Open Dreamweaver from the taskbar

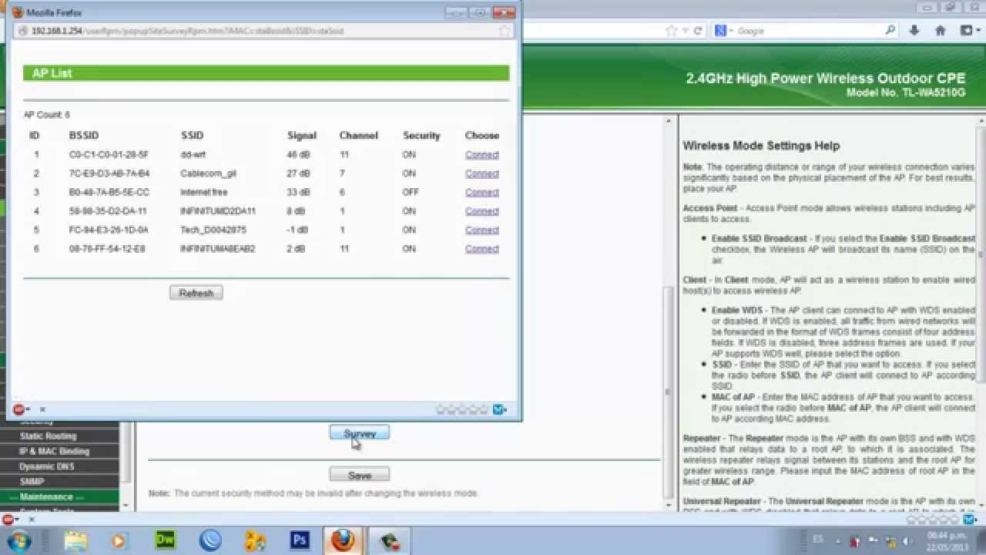tap(165, 541)
